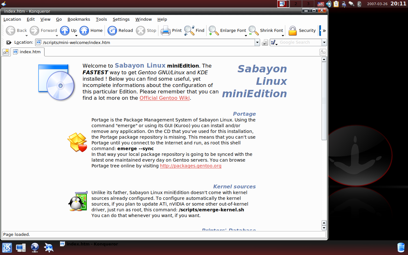408x255 pixels.
Task: Expand the Shrink Font dropdown arrow
Action: point(283,35)
